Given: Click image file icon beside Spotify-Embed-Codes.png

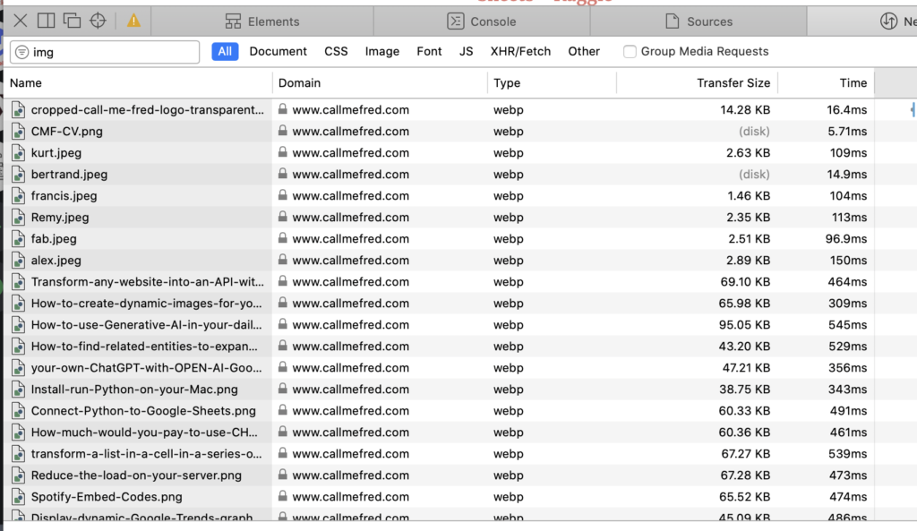Looking at the screenshot, I should coord(18,496).
